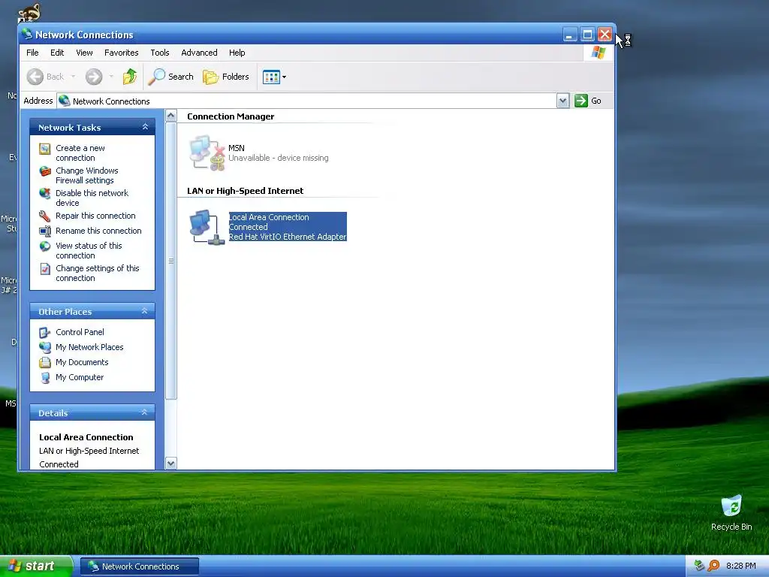Select the Local Area Connection icon
The height and width of the screenshot is (577, 769).
coord(207,227)
